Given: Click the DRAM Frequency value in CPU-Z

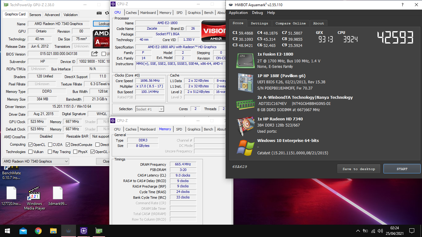Looking at the screenshot, I should [x=183, y=164].
